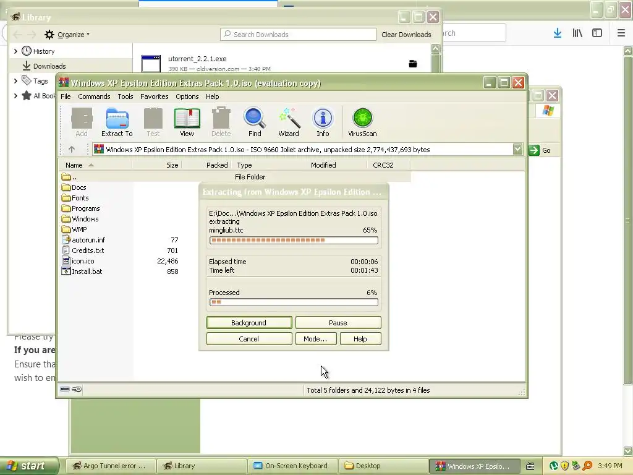
Task: Select the Credits.txt file
Action: pos(83,250)
